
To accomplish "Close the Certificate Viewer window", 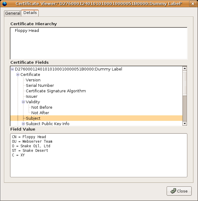I will (x=192, y=4).
